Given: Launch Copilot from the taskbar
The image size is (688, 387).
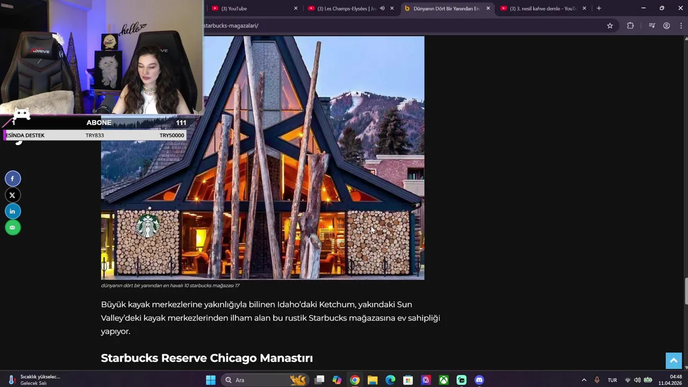Looking at the screenshot, I should click(x=337, y=380).
